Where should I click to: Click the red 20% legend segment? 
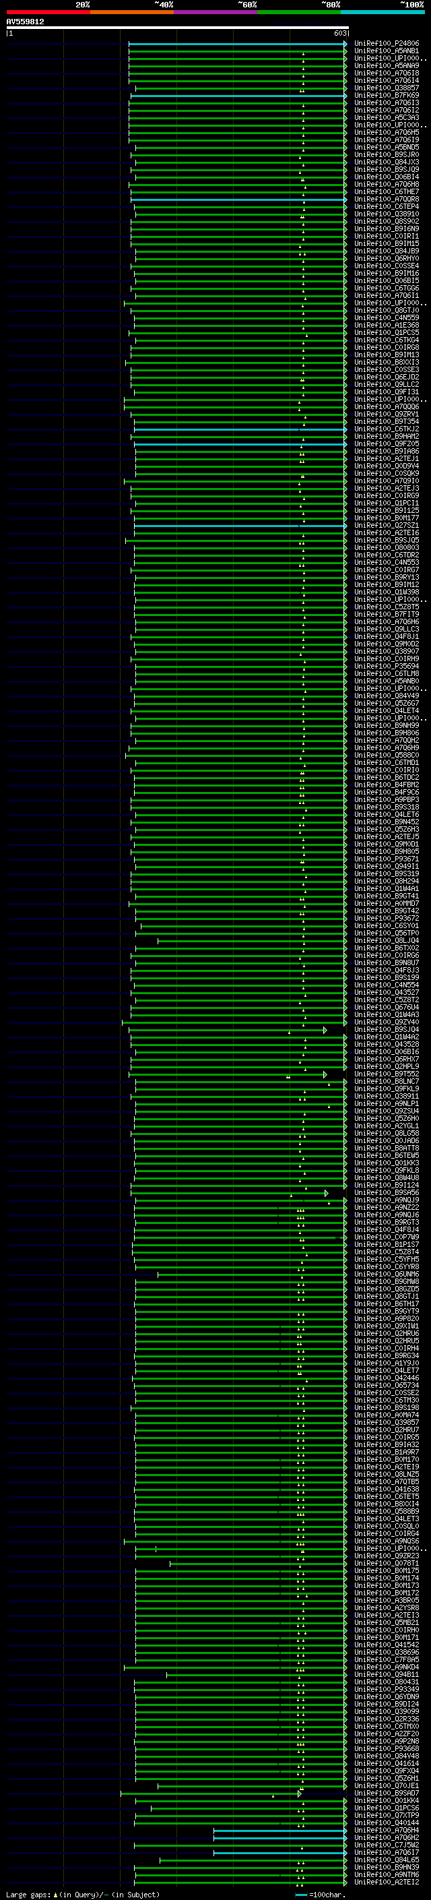48,12
